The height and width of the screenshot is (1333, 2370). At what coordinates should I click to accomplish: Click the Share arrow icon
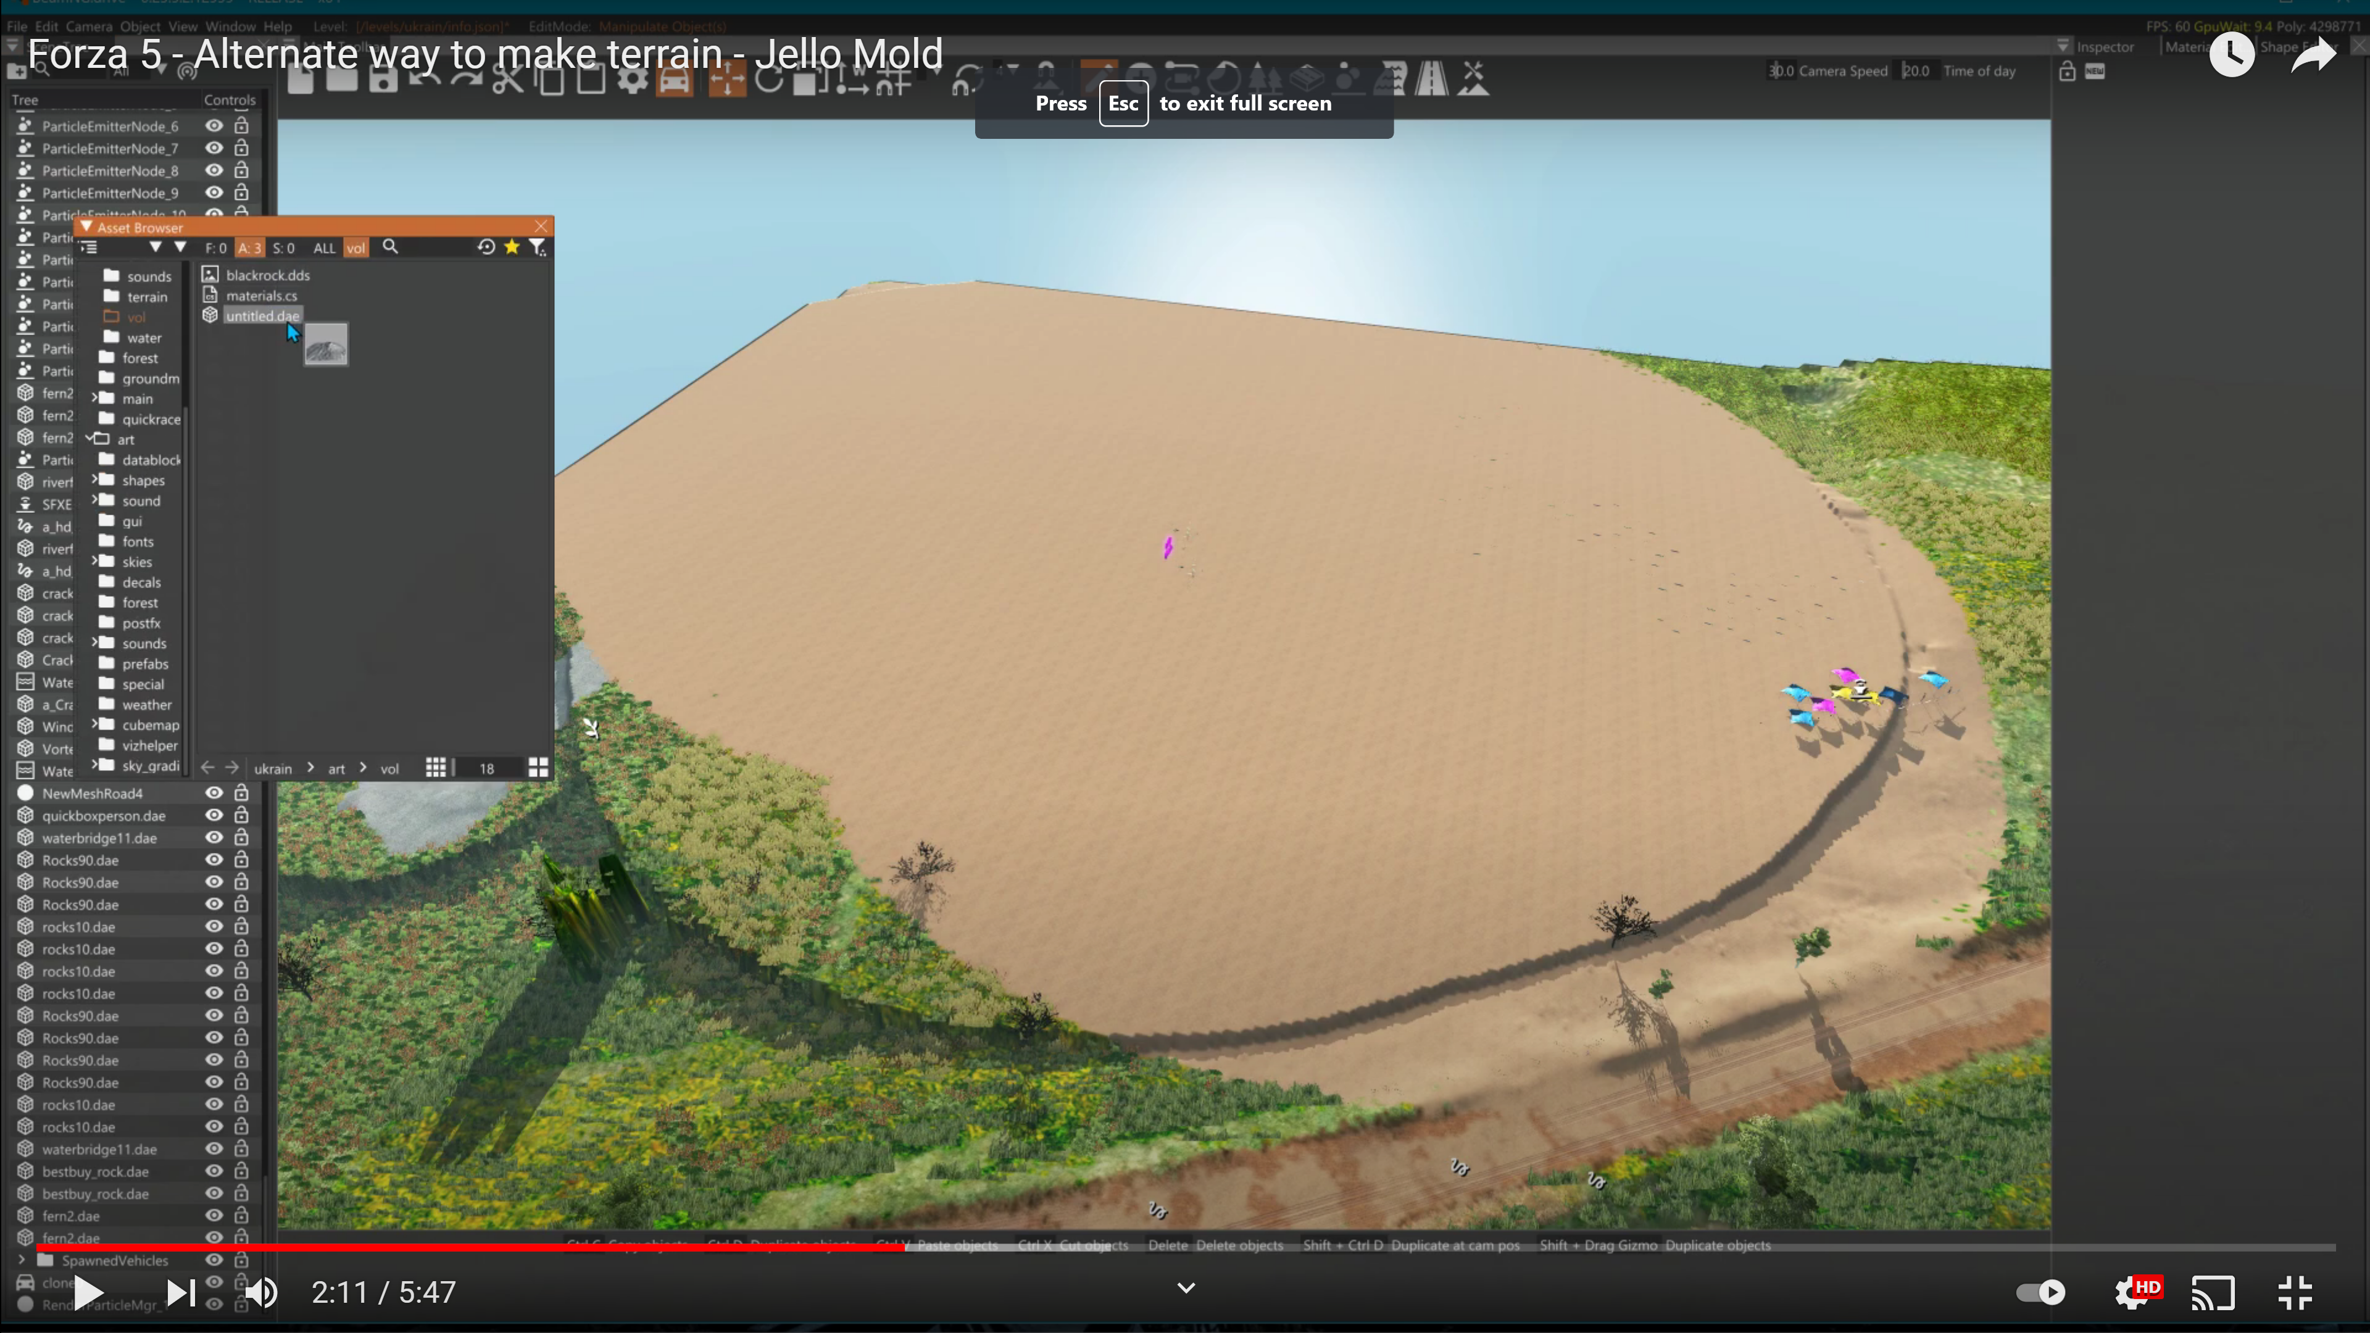(x=2313, y=55)
